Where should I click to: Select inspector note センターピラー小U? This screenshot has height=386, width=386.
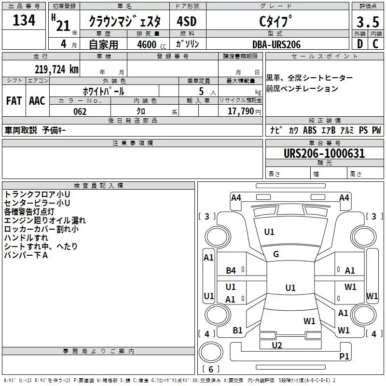click(37, 203)
